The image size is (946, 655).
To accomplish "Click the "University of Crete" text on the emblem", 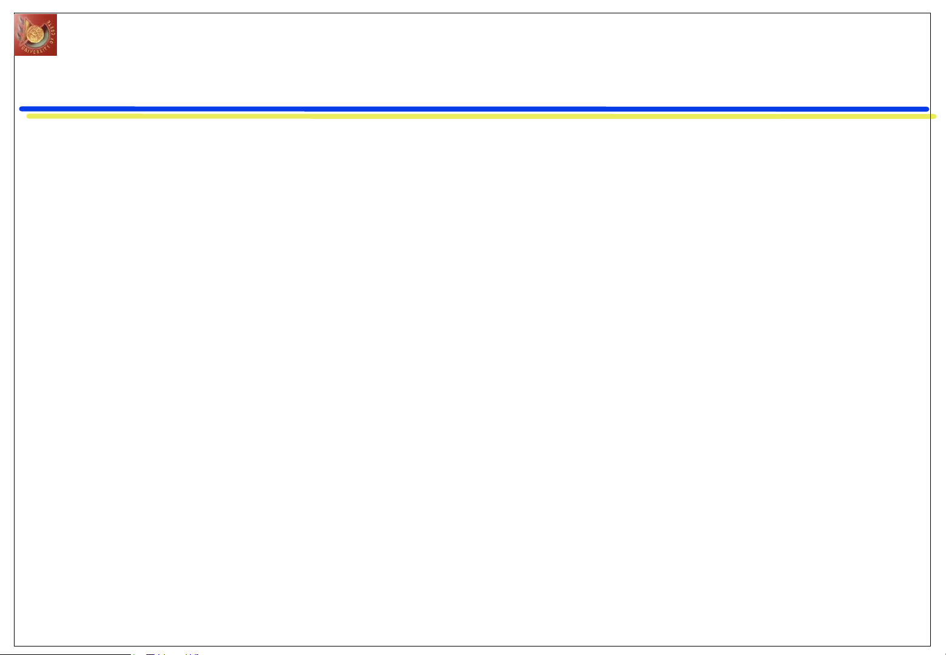I will click(32, 50).
